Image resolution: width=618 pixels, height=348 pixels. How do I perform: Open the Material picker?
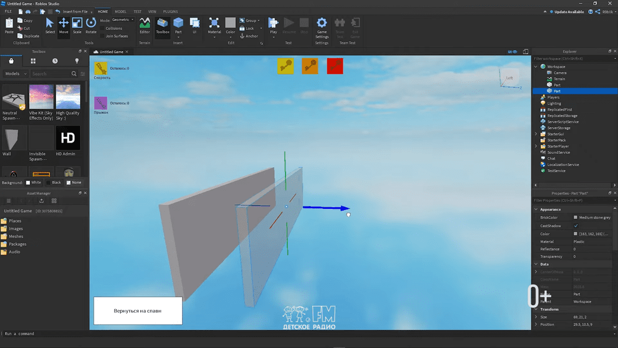click(x=215, y=27)
